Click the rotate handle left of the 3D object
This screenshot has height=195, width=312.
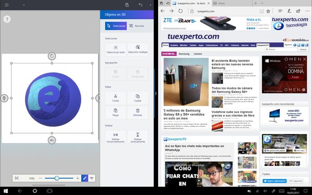tap(4, 98)
